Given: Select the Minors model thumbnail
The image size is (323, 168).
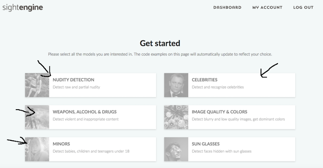Looking at the screenshot, I should point(37,149).
